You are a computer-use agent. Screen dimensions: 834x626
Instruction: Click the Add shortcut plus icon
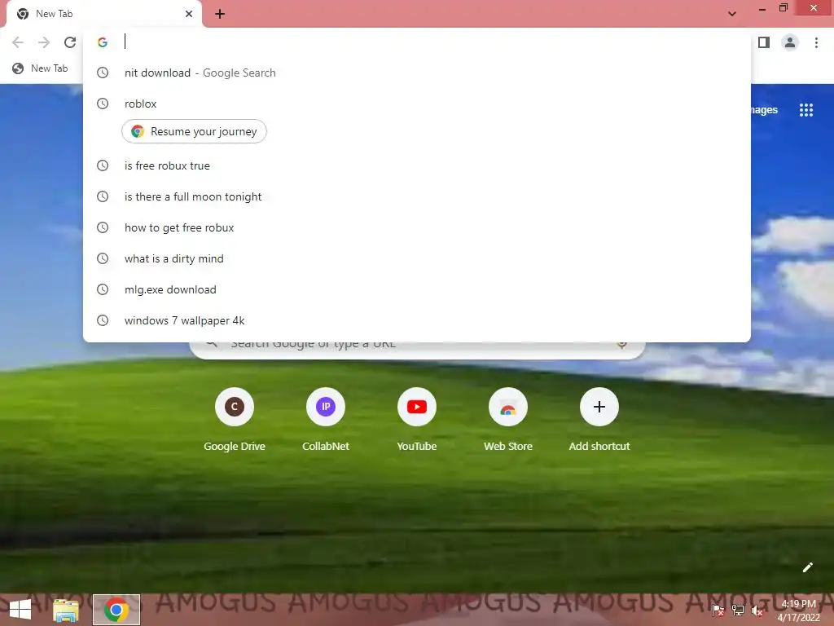(x=599, y=408)
